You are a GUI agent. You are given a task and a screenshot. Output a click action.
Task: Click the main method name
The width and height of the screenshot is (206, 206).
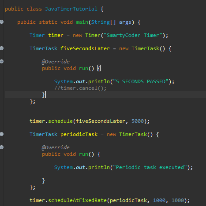[82, 22]
